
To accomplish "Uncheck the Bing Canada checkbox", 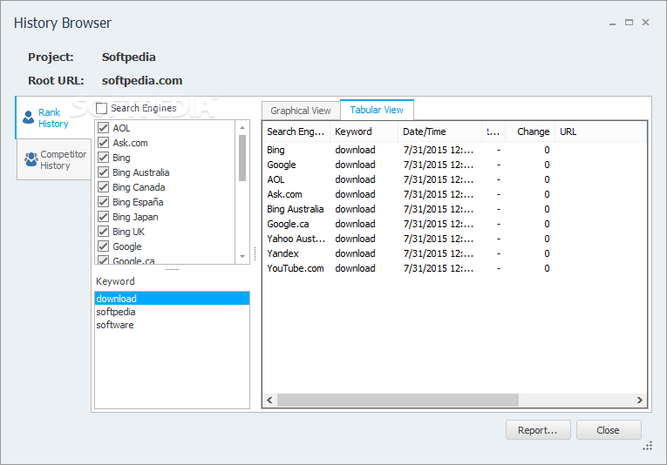I will [104, 187].
